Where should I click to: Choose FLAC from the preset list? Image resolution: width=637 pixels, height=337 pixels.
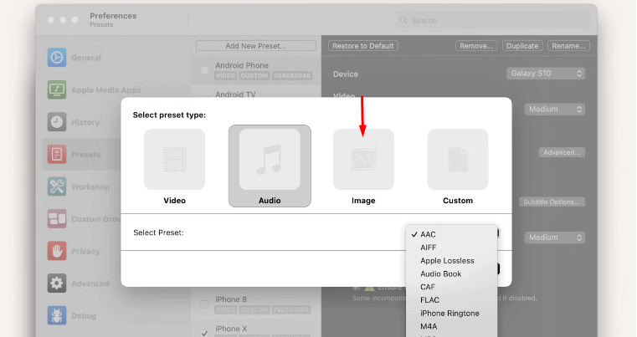click(430, 299)
